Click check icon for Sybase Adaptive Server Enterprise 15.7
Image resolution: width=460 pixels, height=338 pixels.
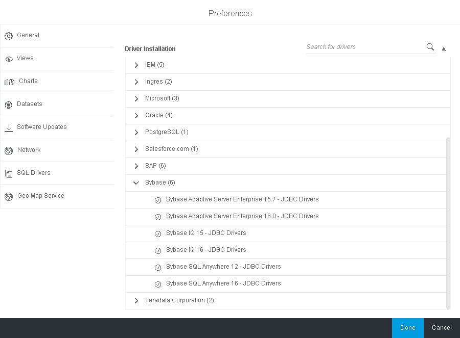[158, 200]
